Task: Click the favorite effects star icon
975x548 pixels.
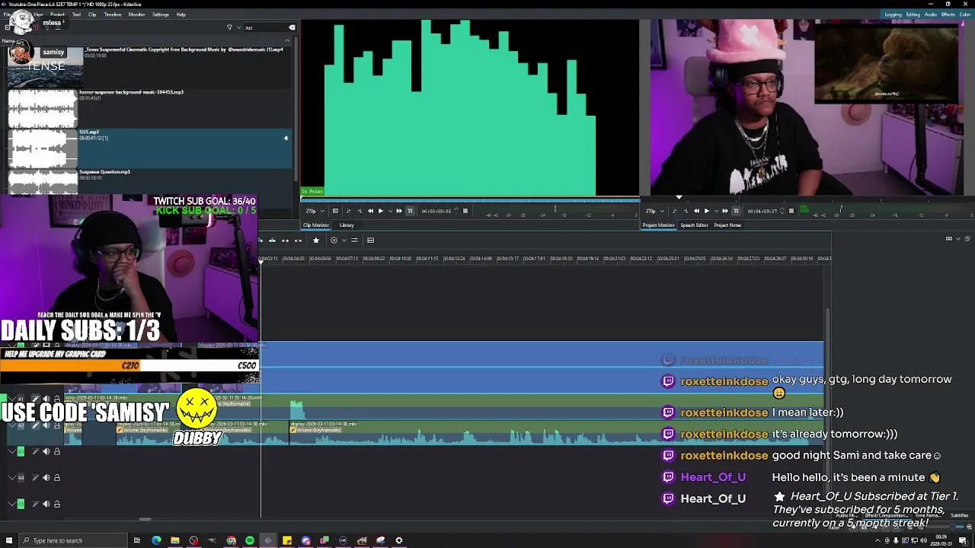Action: click(x=315, y=241)
